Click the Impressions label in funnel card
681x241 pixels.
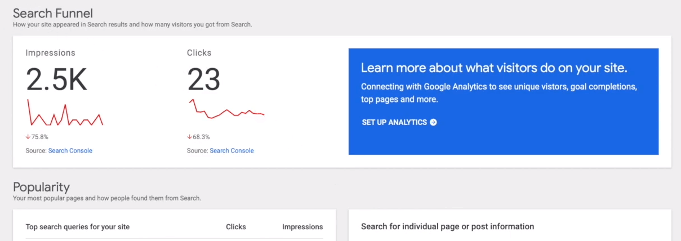(x=50, y=53)
